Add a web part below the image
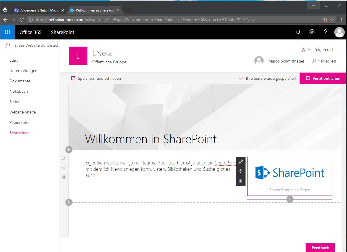Viewport: 347px width, 252px height. (x=290, y=199)
